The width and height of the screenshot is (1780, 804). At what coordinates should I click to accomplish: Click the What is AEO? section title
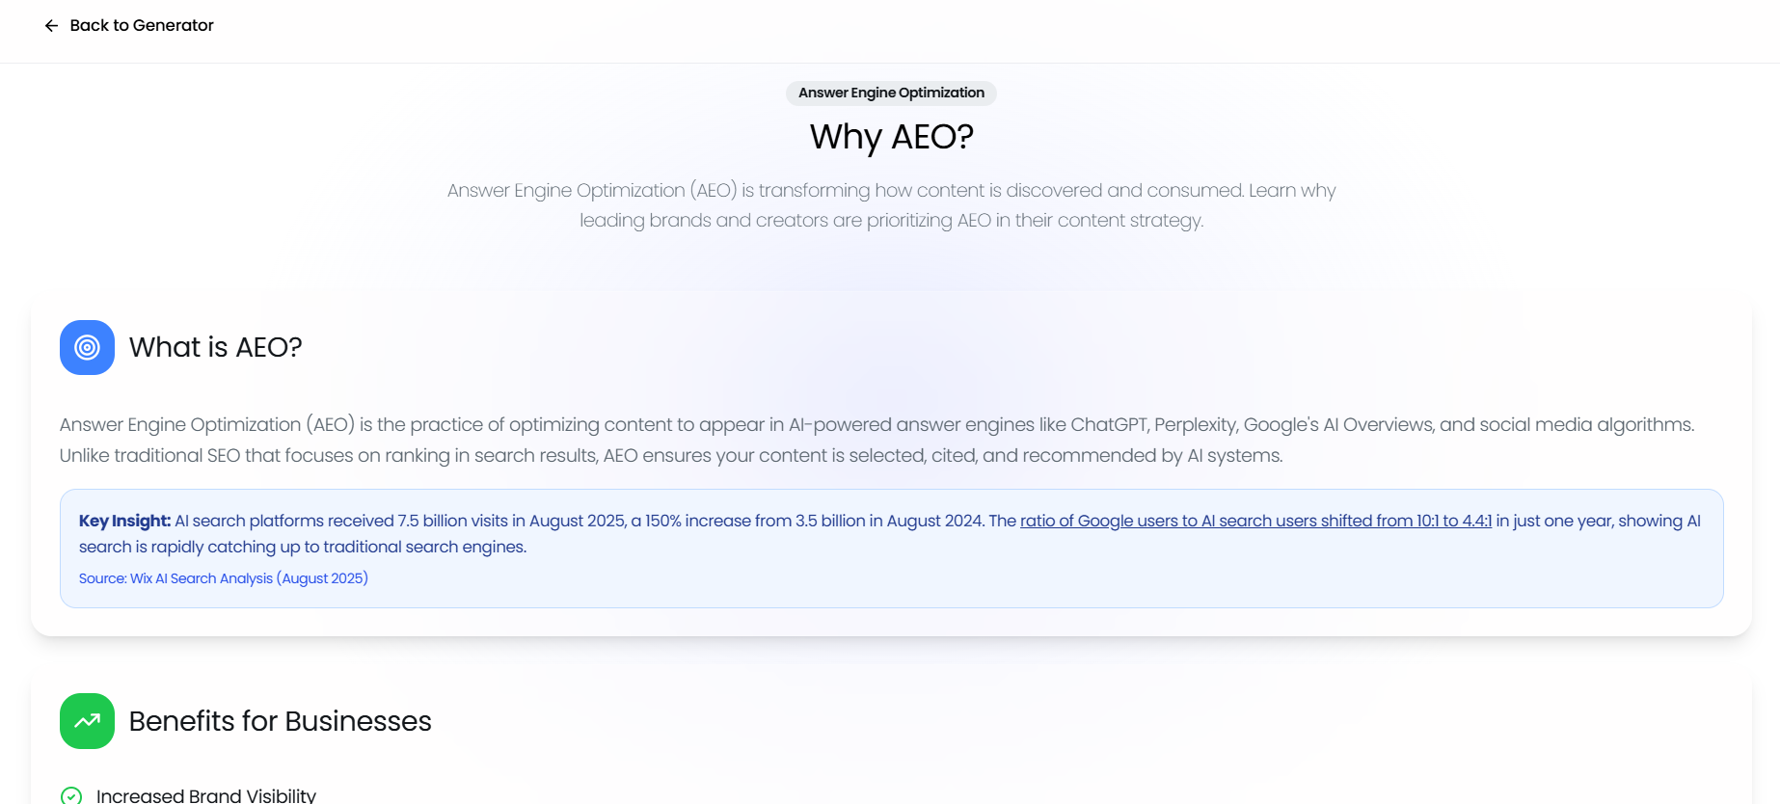click(x=215, y=347)
